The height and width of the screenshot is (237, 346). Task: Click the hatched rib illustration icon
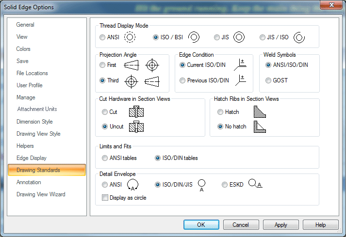[260, 111]
